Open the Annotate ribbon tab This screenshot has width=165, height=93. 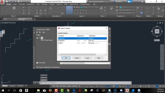[x=22, y=4]
